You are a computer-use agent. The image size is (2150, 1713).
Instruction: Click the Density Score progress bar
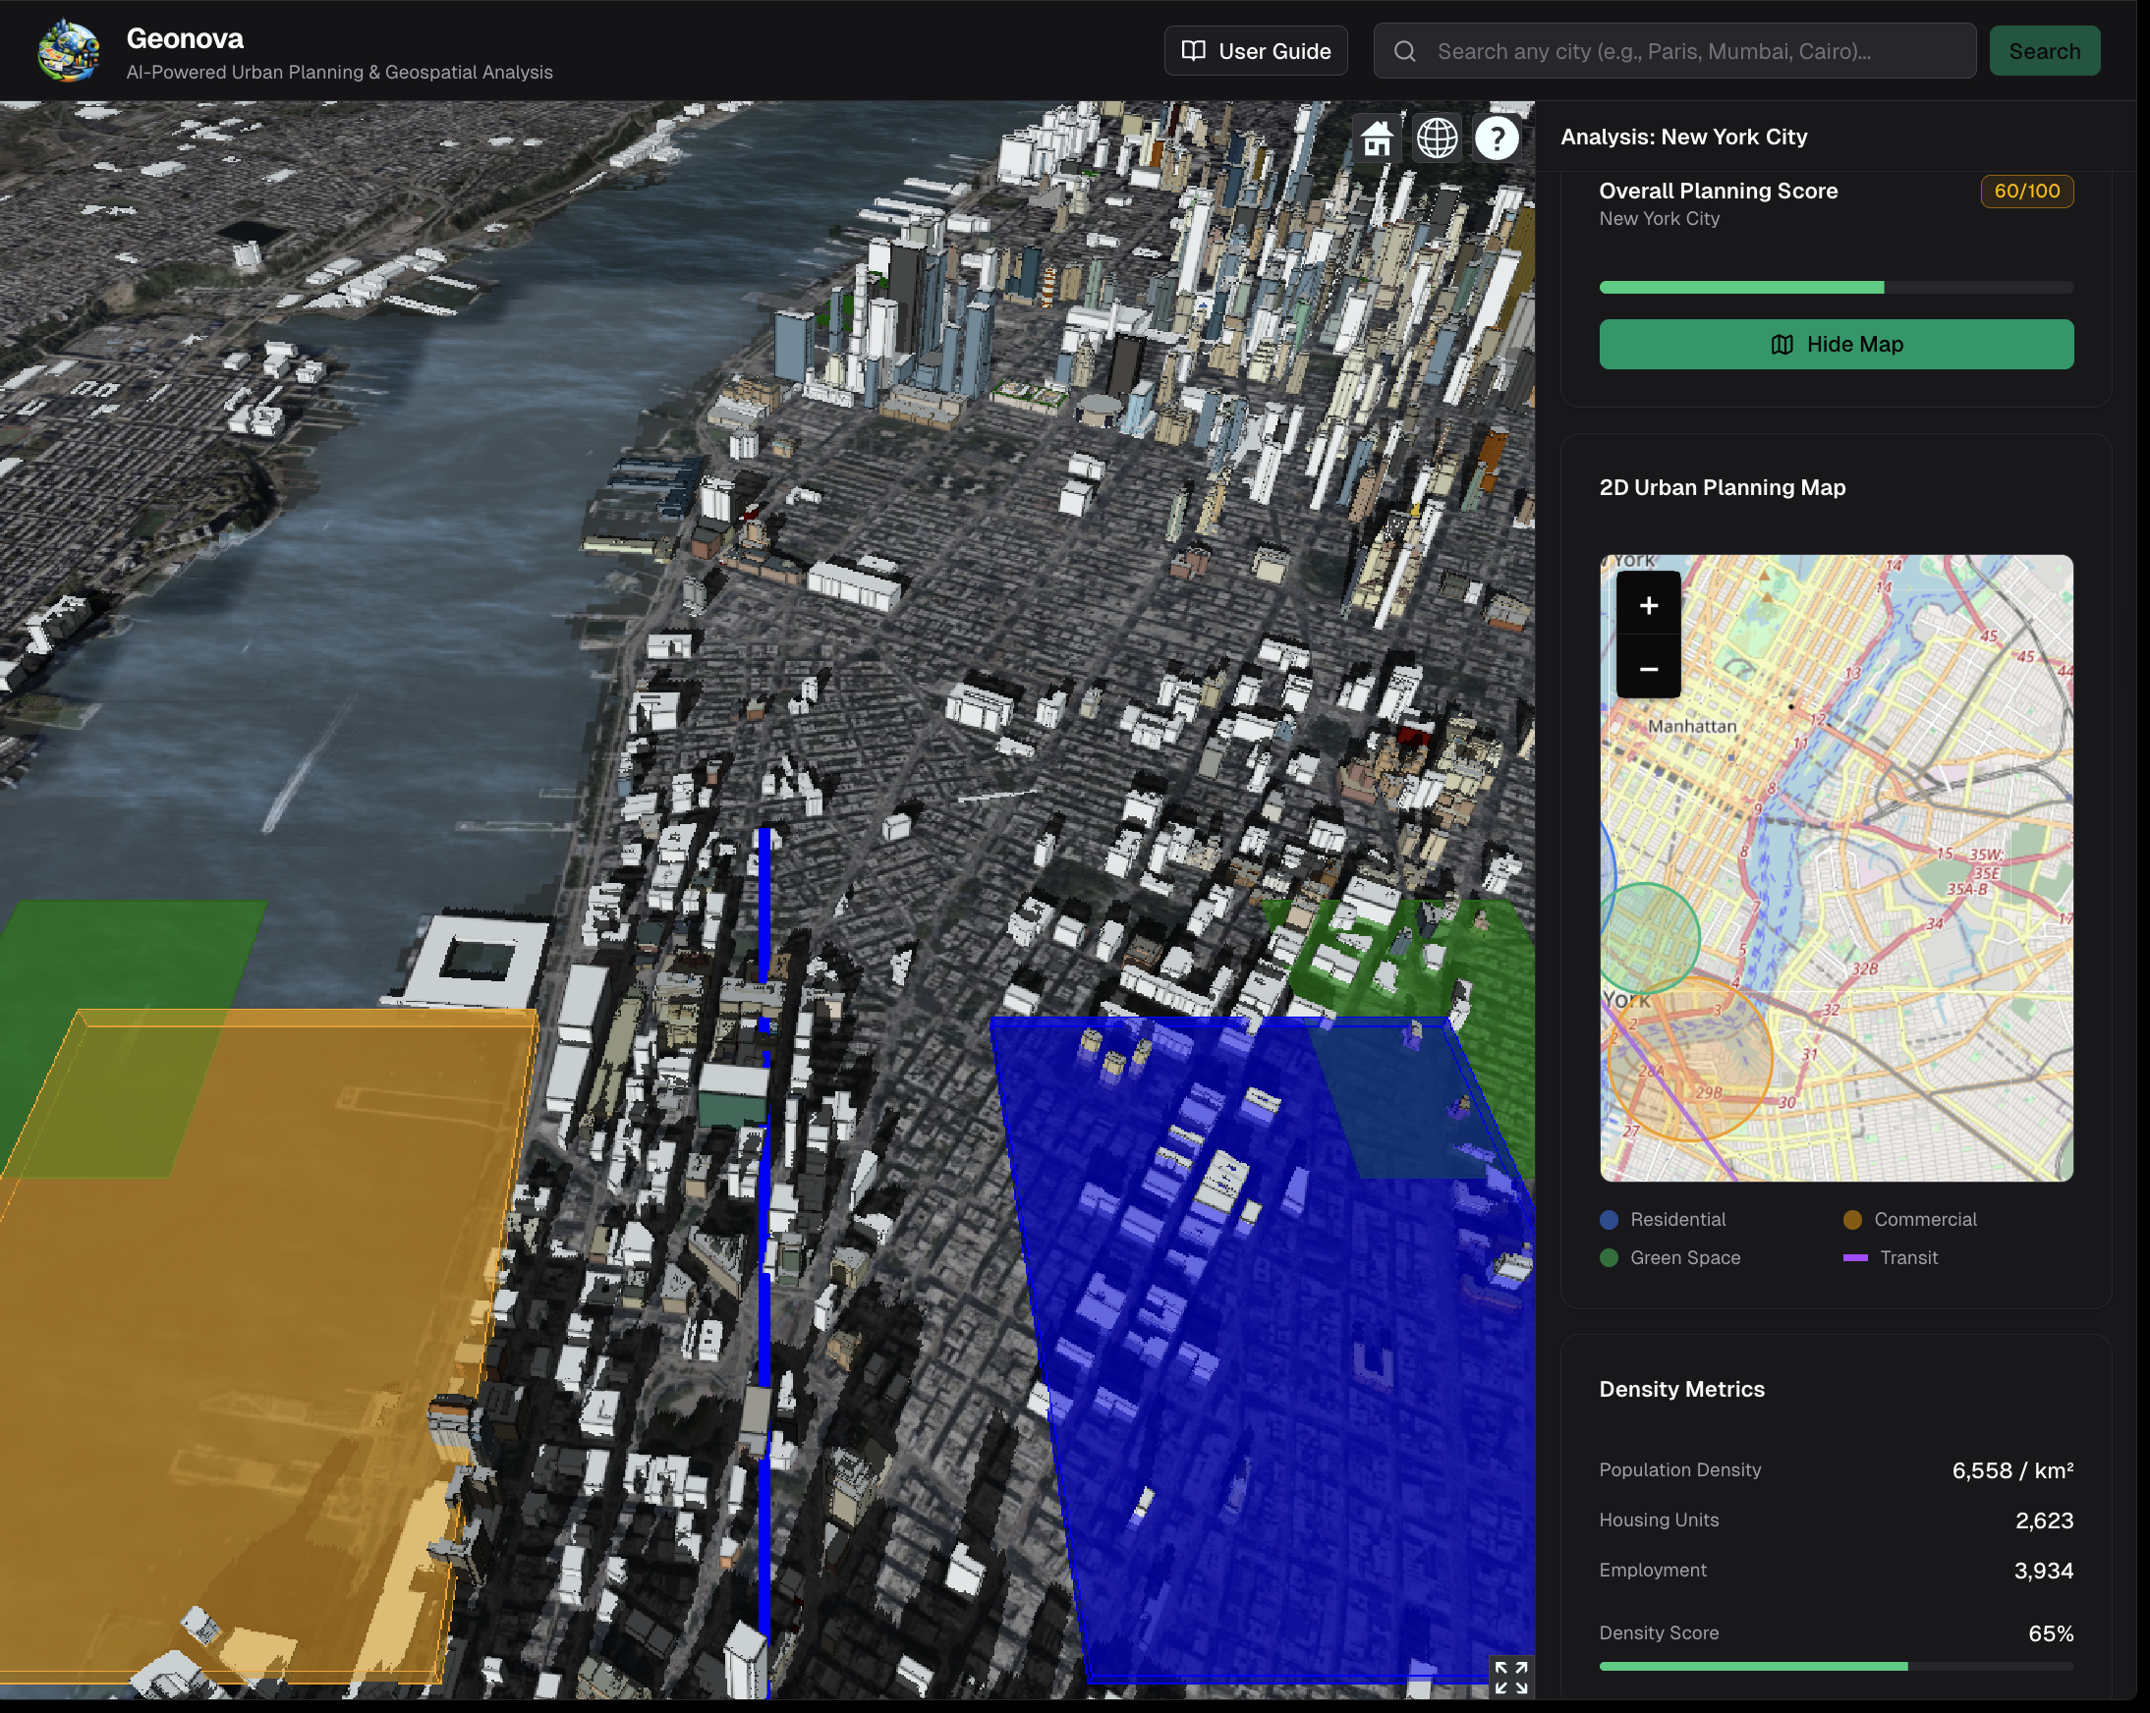(x=1835, y=1666)
